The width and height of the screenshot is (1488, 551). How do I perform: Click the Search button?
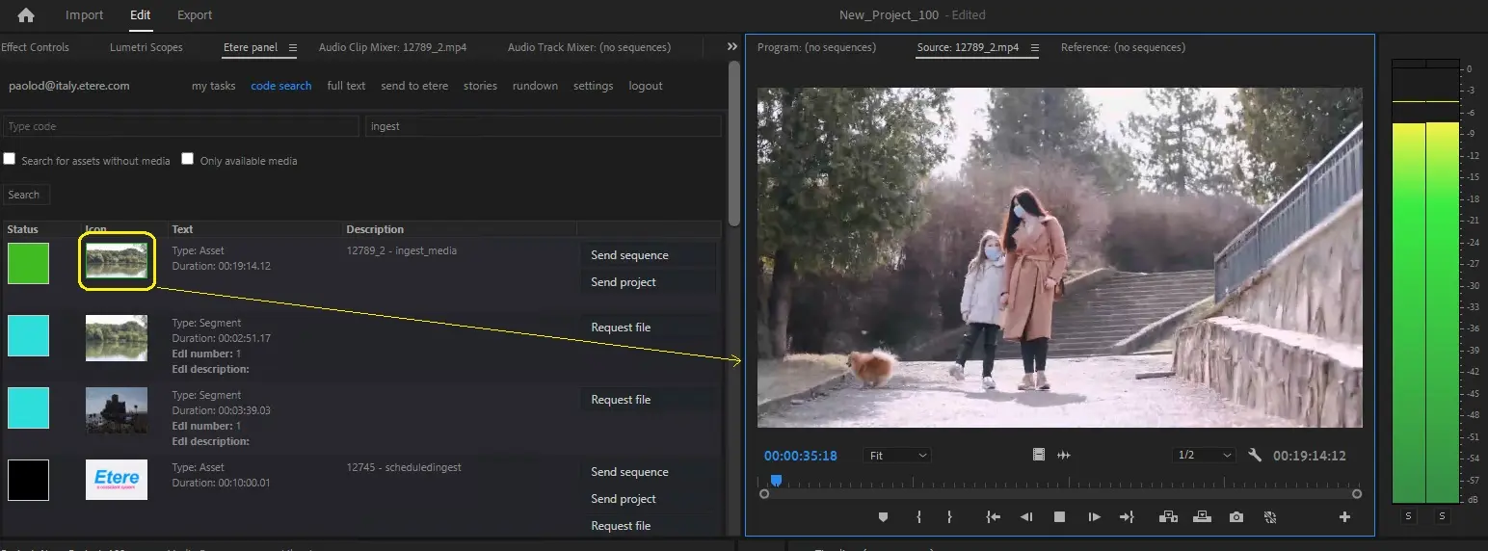(24, 195)
